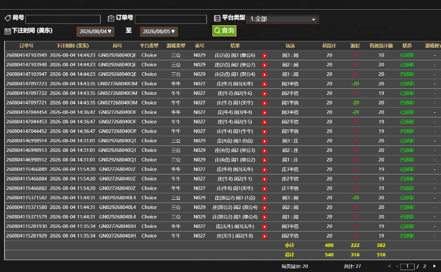Play video for order 260804147097722
Image resolution: width=441 pixels, height=272 pixels.
265,93
